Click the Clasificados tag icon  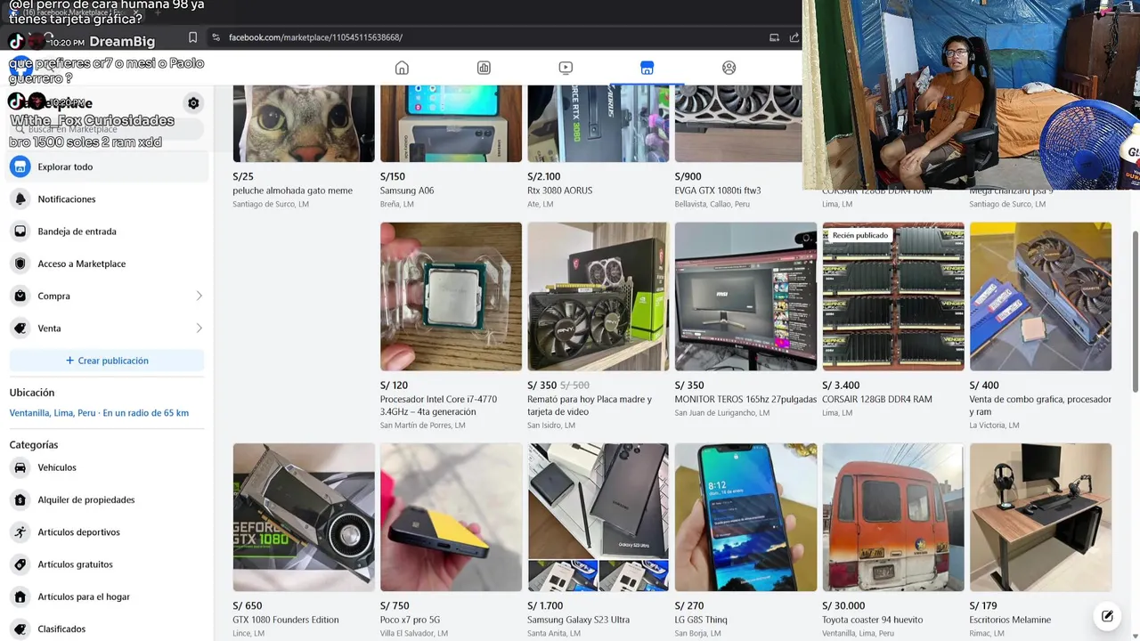click(20, 629)
